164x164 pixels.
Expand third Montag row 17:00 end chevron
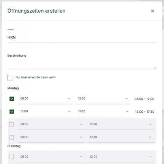point(150,124)
